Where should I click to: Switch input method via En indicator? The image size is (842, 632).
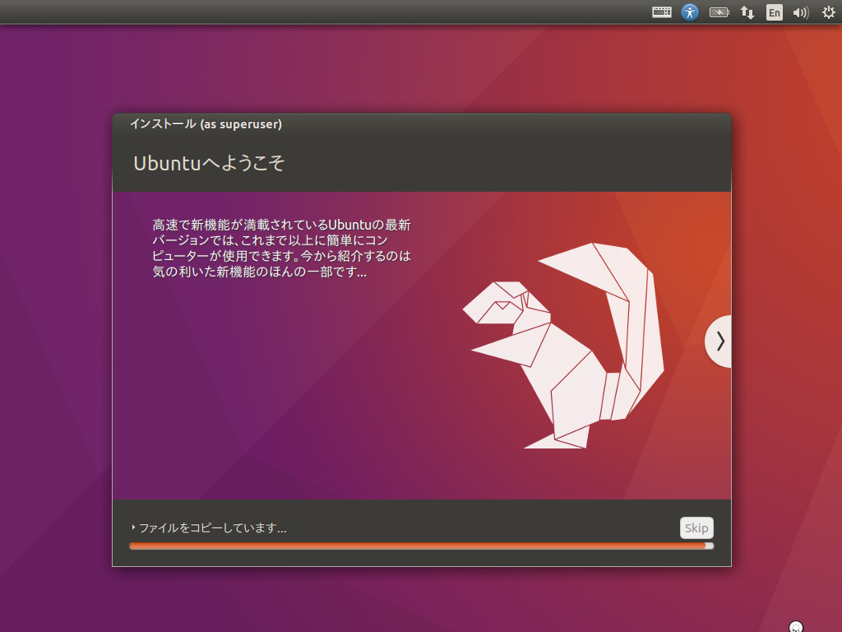coord(774,12)
